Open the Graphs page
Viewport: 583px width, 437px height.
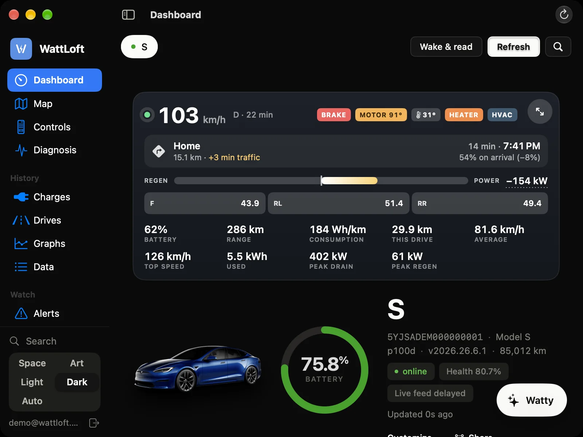click(55, 244)
